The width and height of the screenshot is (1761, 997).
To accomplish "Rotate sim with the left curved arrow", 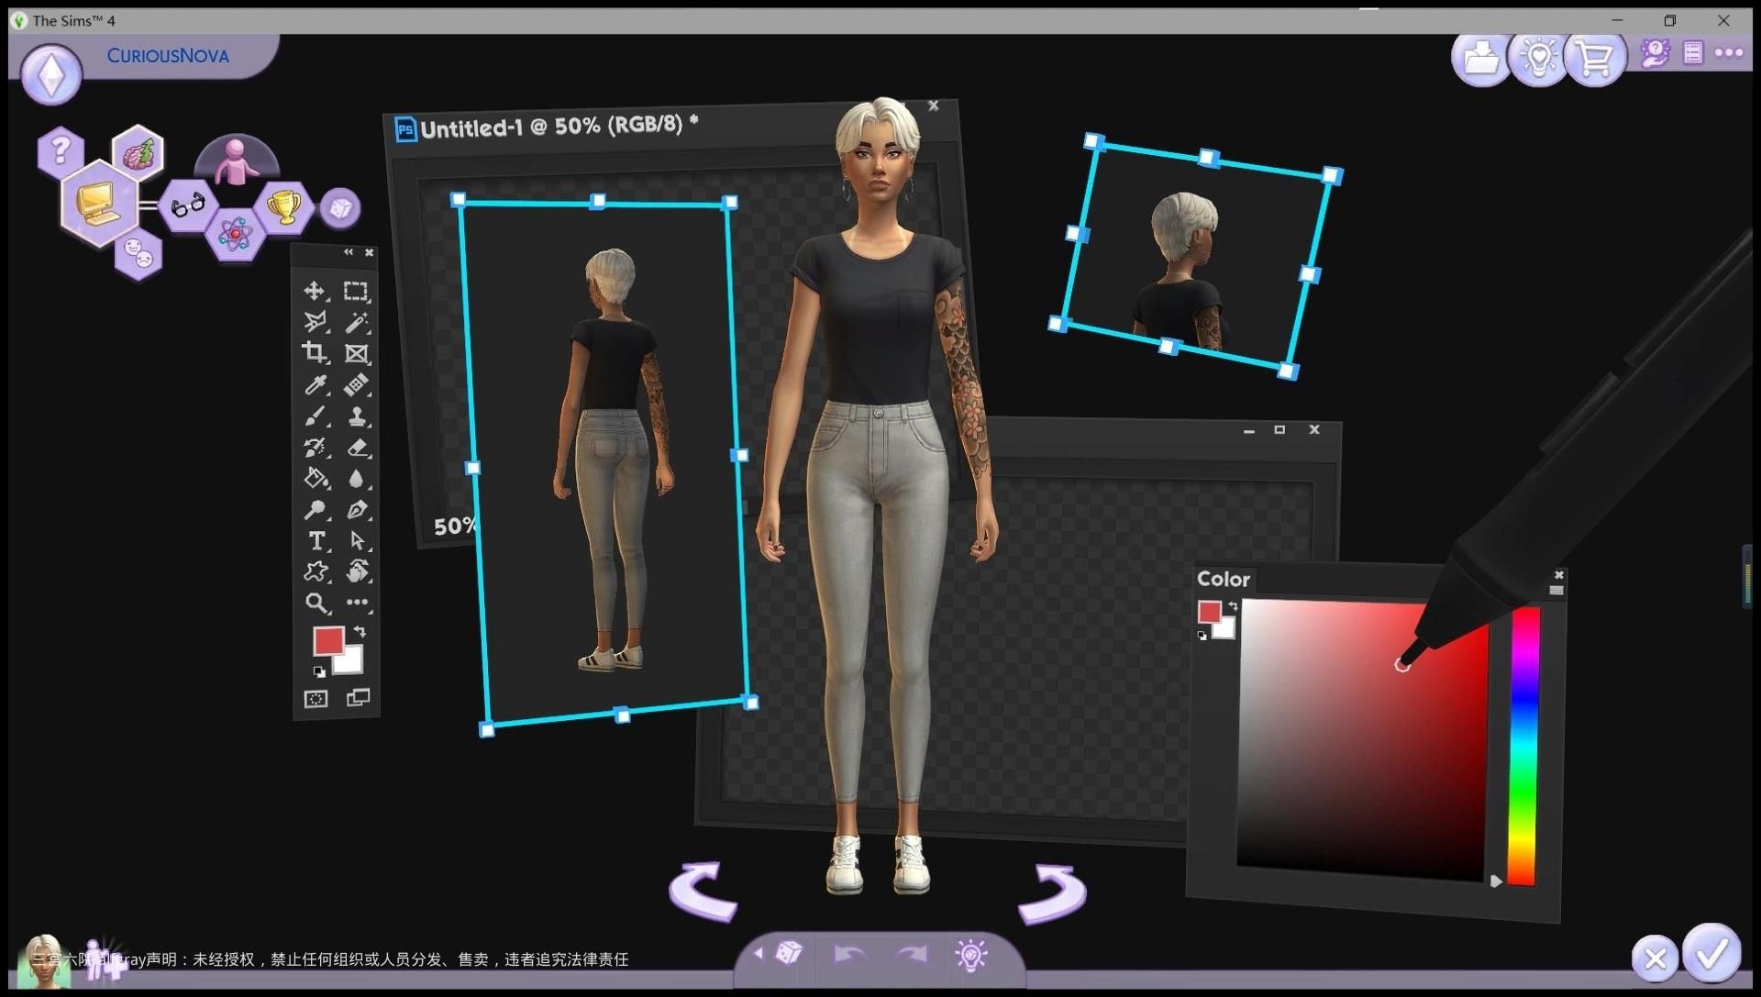I will 703,891.
